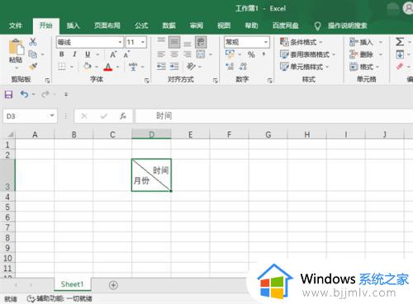
Task: Toggle Bold formatting
Action: point(62,54)
